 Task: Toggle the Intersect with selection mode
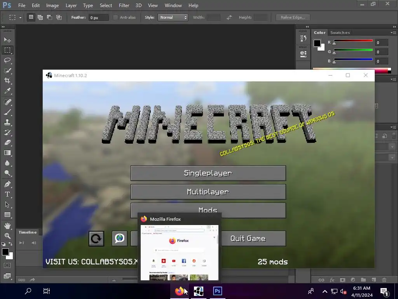(59, 17)
